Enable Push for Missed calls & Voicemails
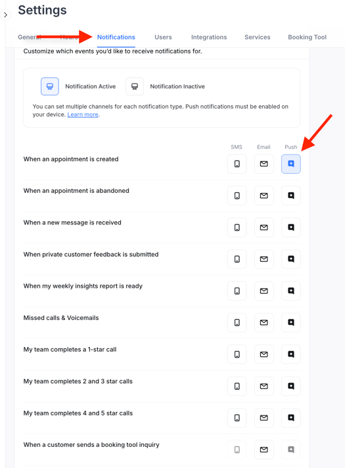Image resolution: width=345 pixels, height=468 pixels. 291,323
